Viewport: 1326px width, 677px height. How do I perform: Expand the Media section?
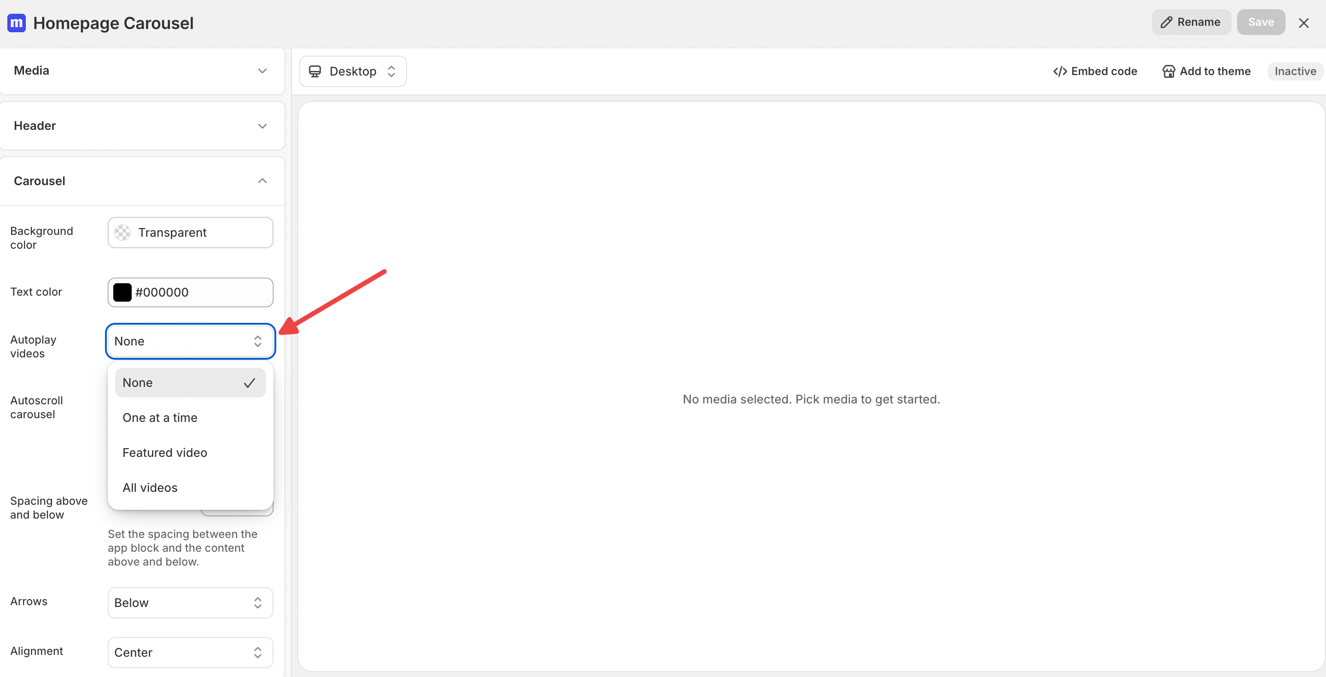click(x=142, y=71)
